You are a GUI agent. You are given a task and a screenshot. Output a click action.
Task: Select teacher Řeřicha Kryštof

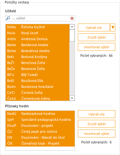pyautogui.click(x=37, y=27)
